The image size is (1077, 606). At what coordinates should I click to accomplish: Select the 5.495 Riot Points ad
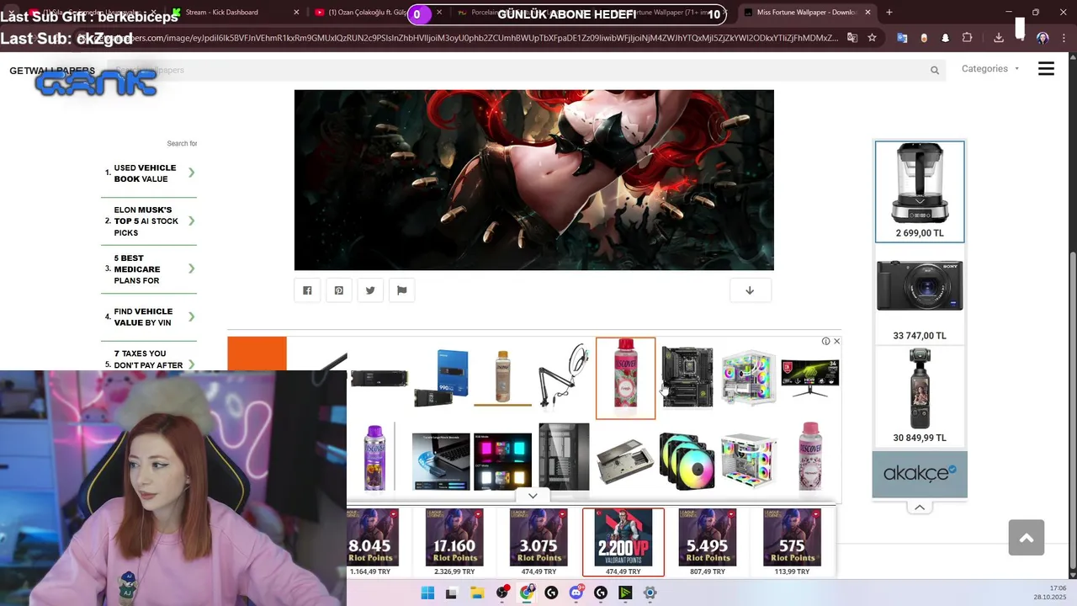708,542
